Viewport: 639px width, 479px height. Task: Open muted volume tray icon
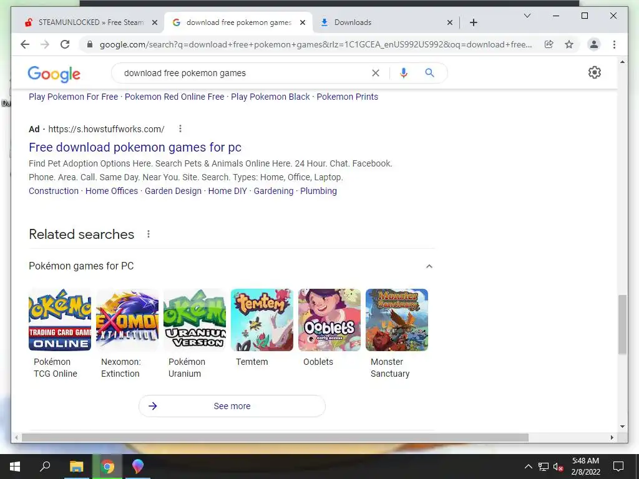pyautogui.click(x=558, y=467)
